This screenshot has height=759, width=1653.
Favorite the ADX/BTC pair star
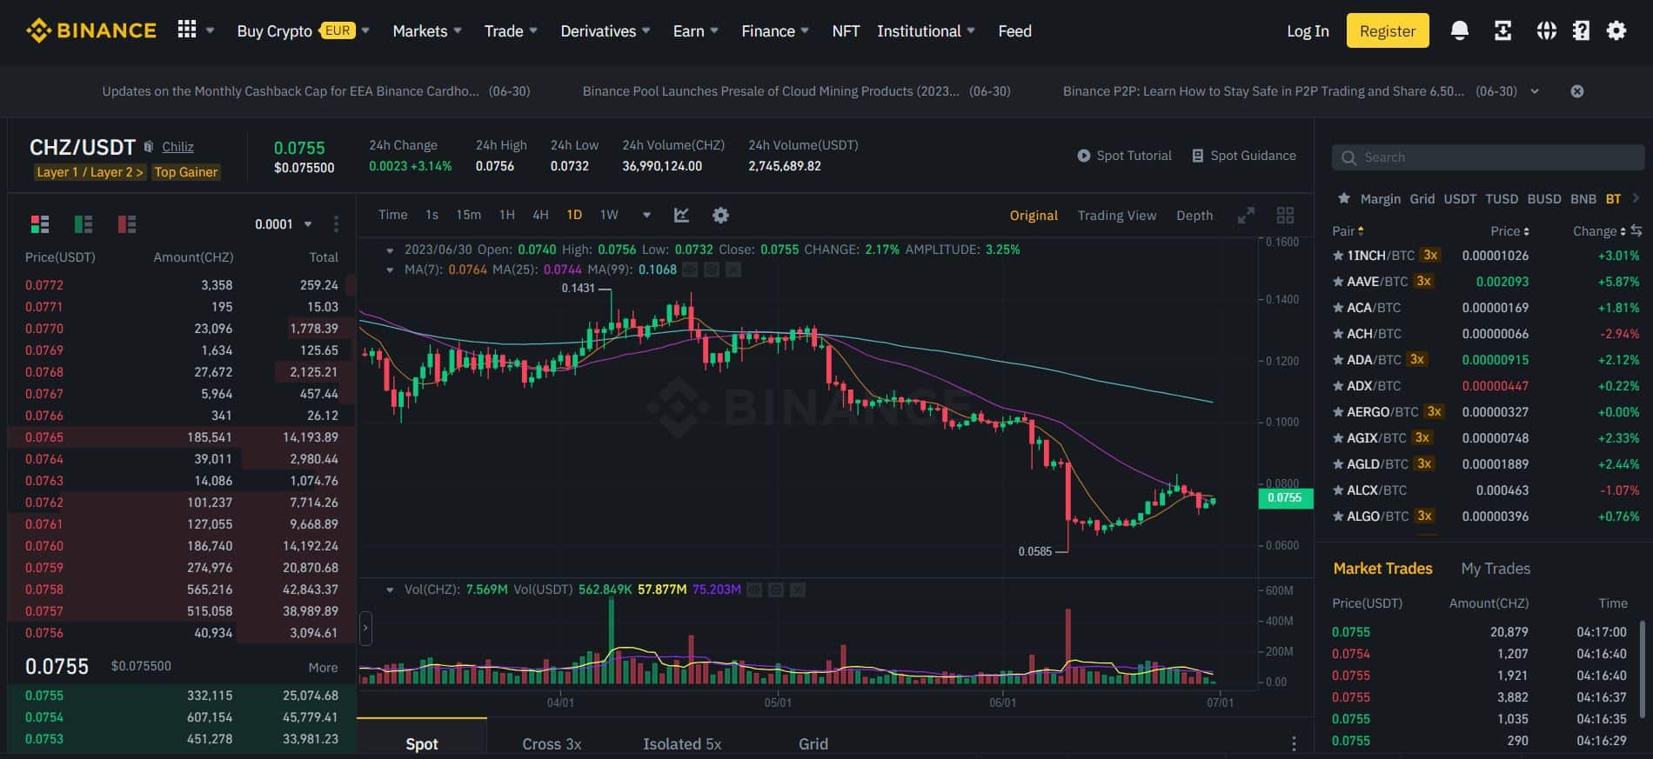(1338, 386)
